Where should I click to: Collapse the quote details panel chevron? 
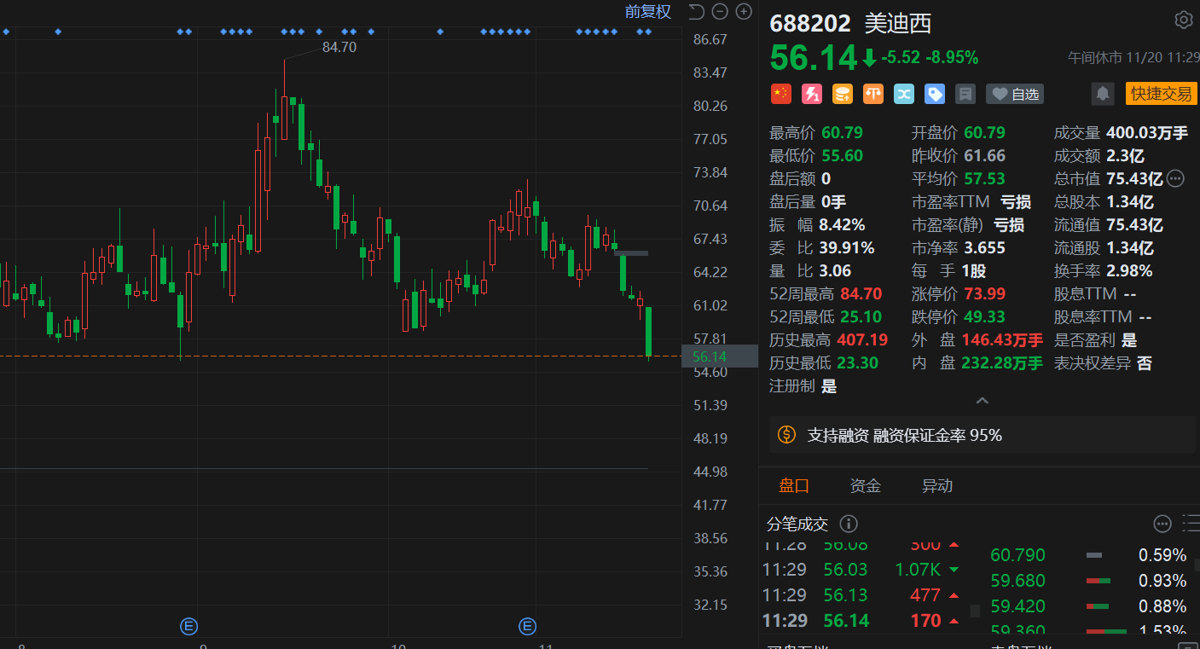coord(982,400)
